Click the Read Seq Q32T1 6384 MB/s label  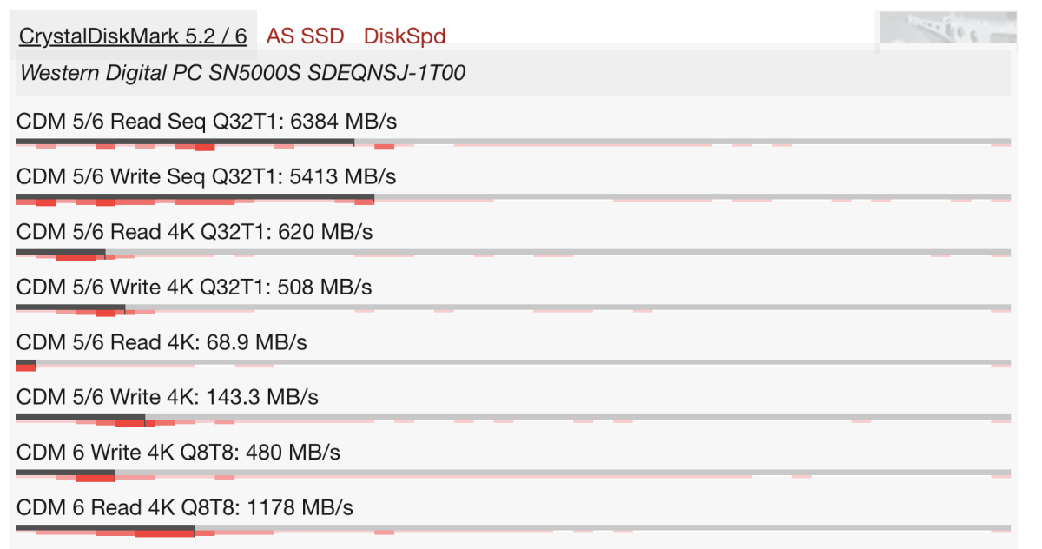(x=207, y=122)
